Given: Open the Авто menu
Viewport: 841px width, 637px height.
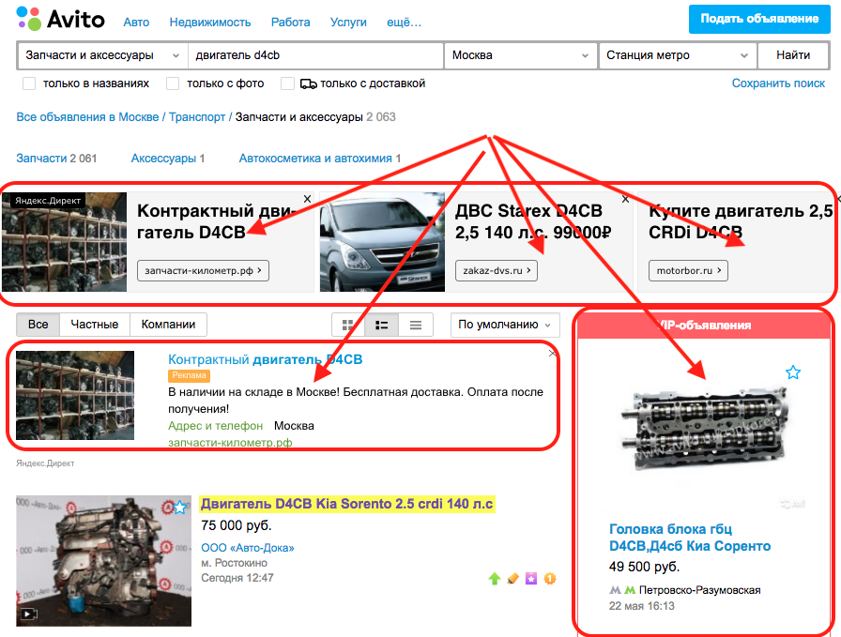Looking at the screenshot, I should [136, 23].
